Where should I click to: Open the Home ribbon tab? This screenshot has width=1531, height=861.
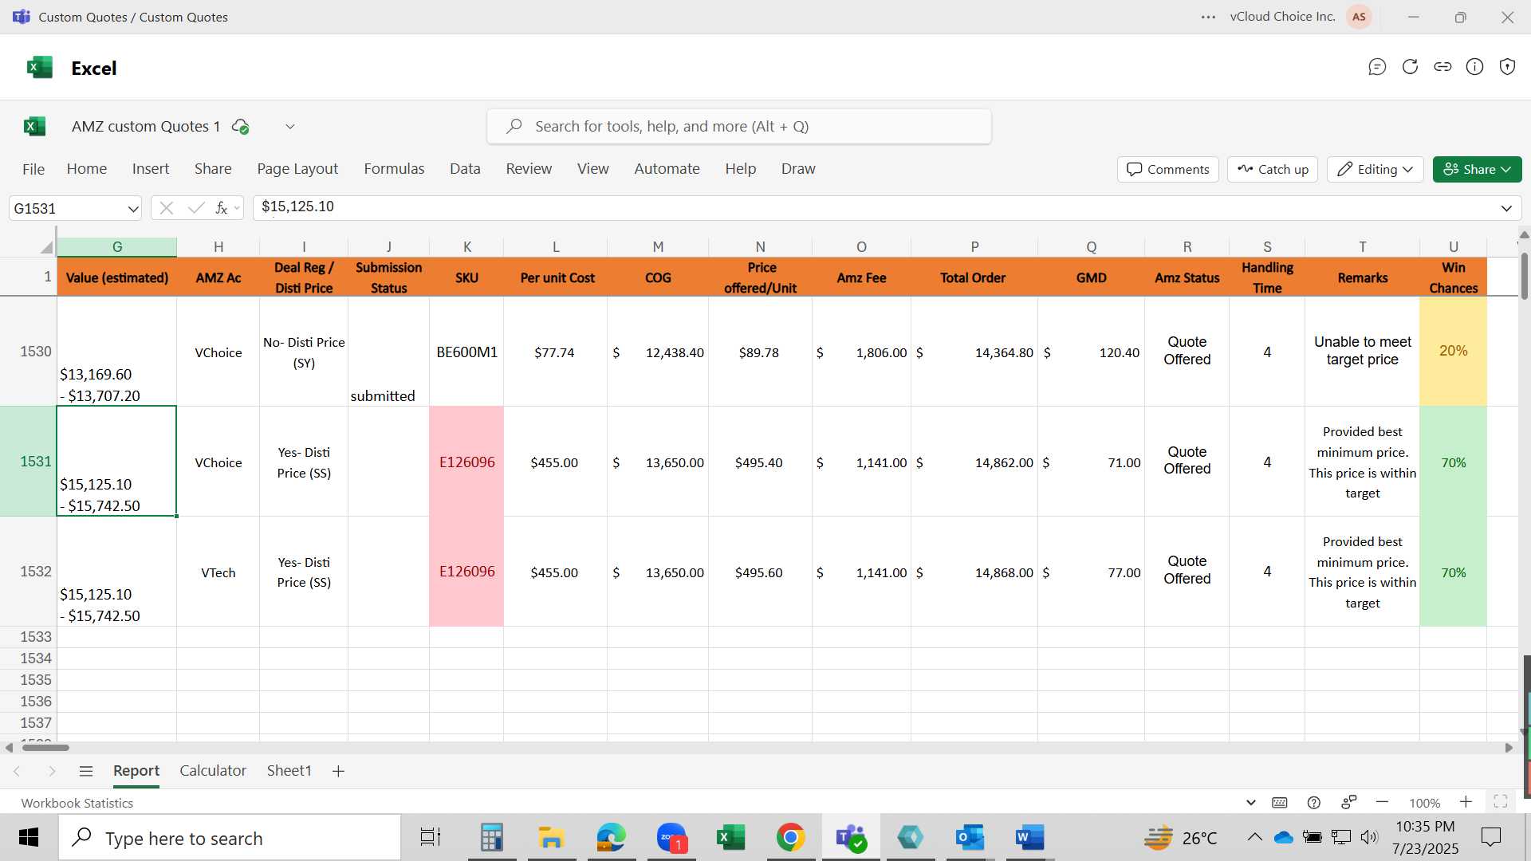[x=87, y=169]
